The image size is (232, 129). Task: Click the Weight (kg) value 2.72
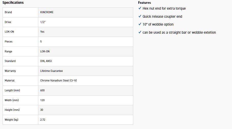(x=43, y=120)
